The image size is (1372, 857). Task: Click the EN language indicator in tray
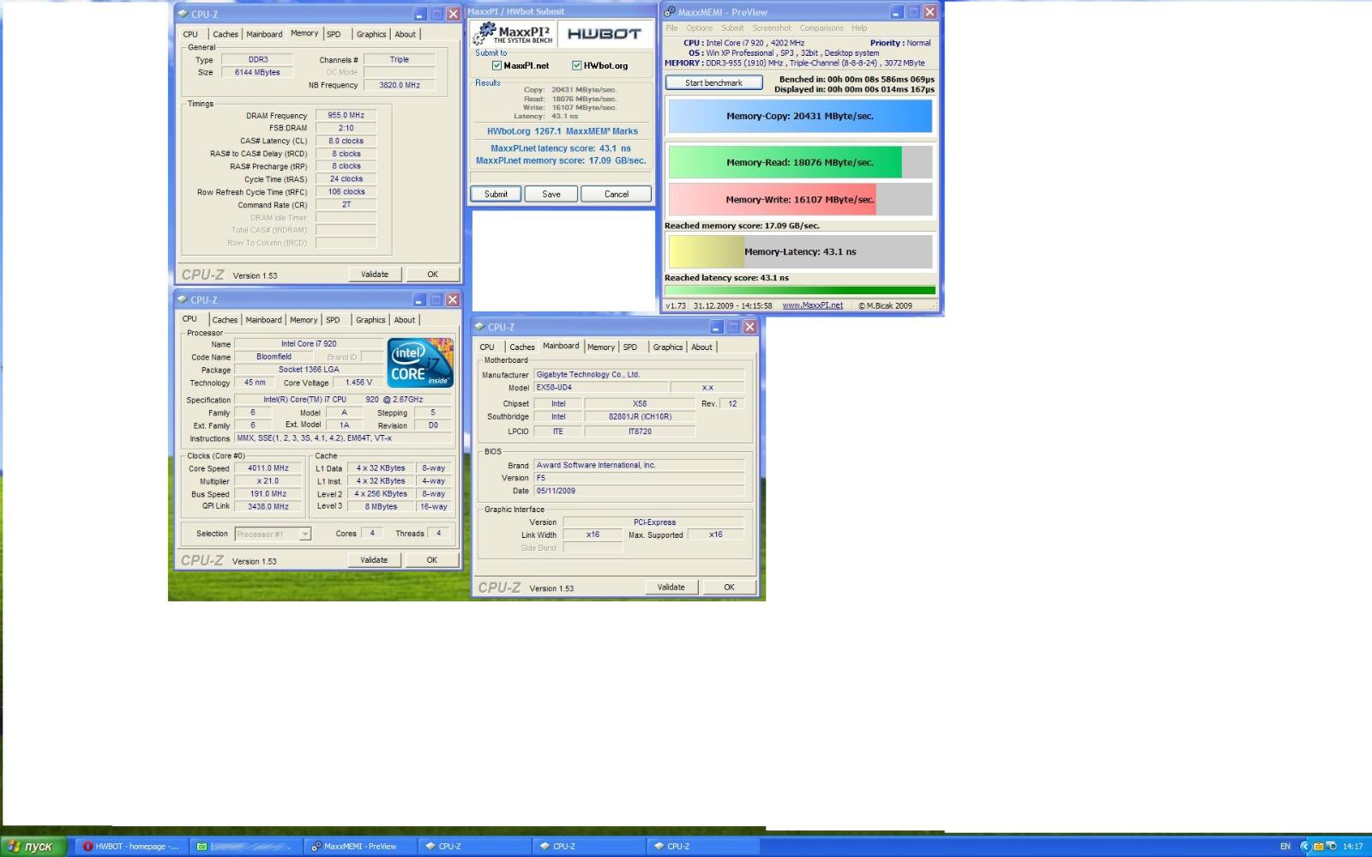(x=1285, y=846)
